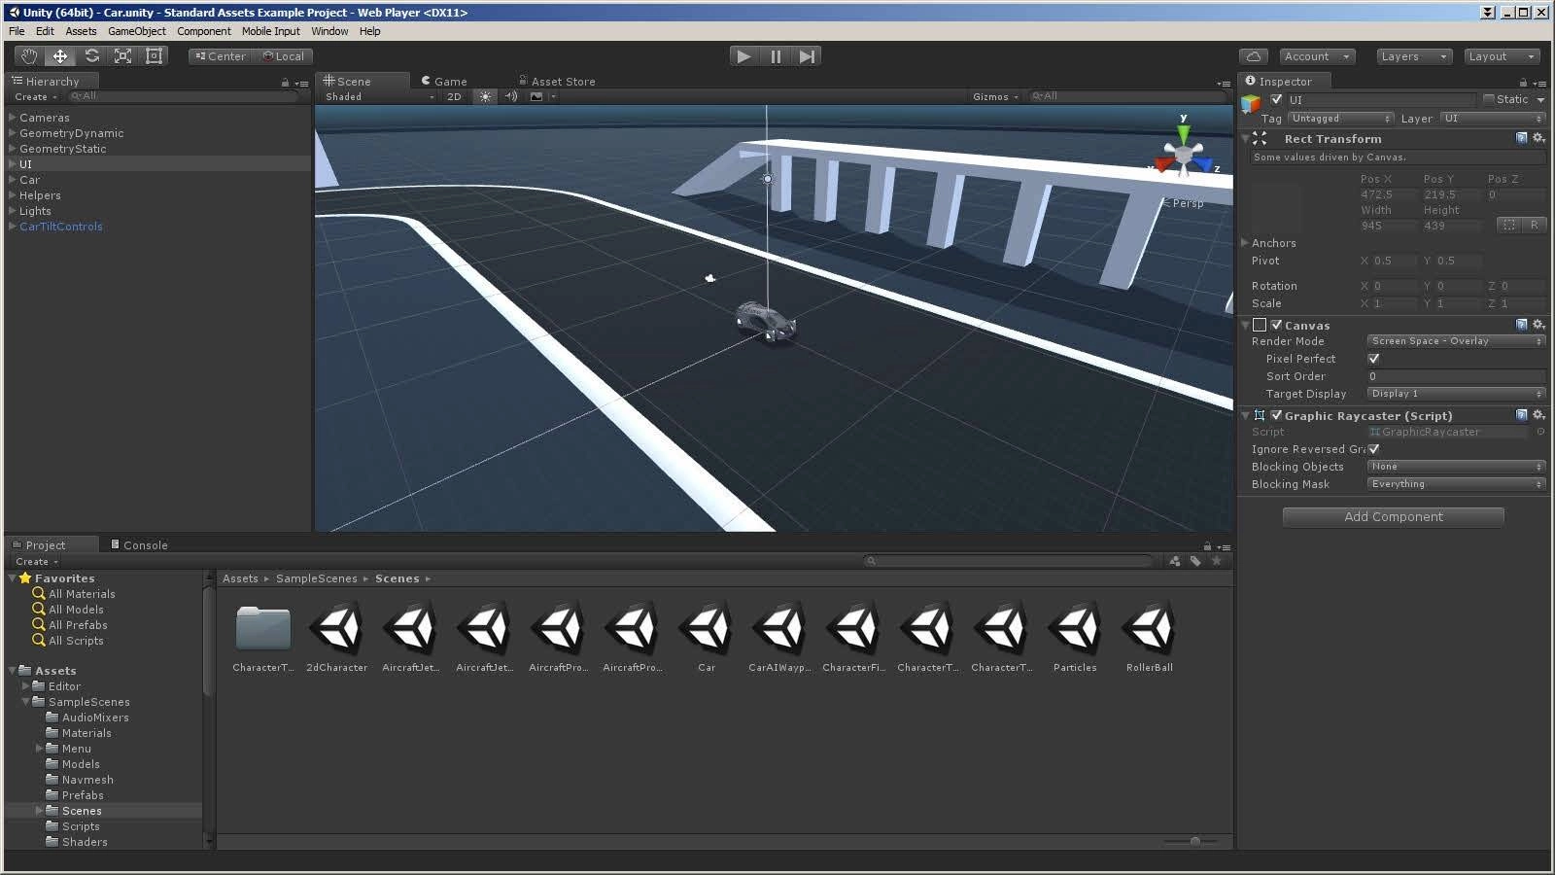Open the 2dCharacter scene asset
Viewport: 1555px width, 875px height.
click(x=337, y=636)
